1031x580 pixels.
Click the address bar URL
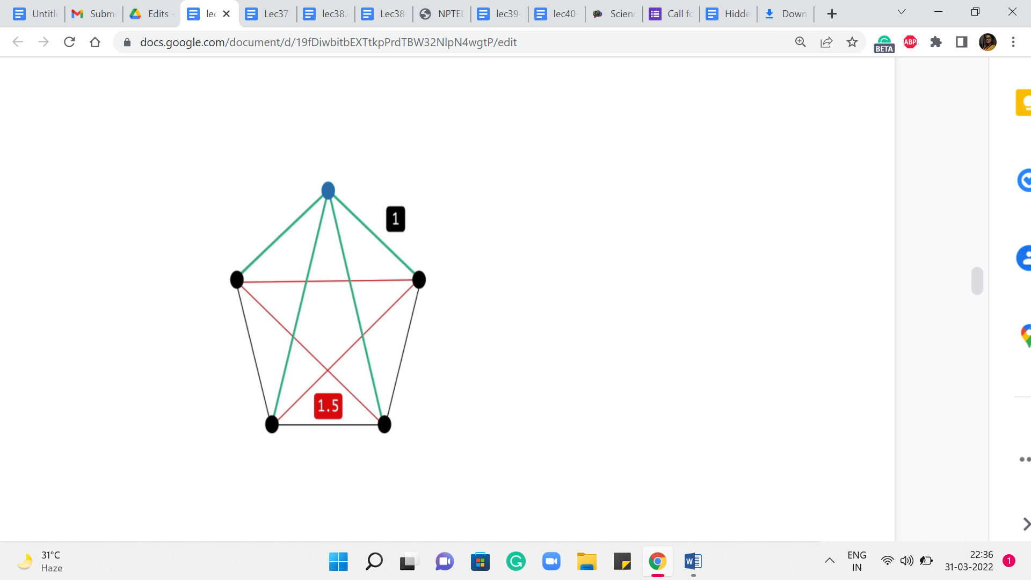coord(328,42)
